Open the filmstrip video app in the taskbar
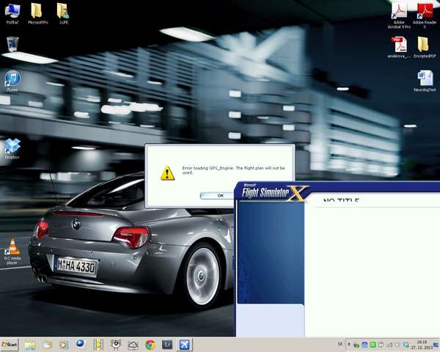Screen dimensions: 440x352 (x=98, y=345)
